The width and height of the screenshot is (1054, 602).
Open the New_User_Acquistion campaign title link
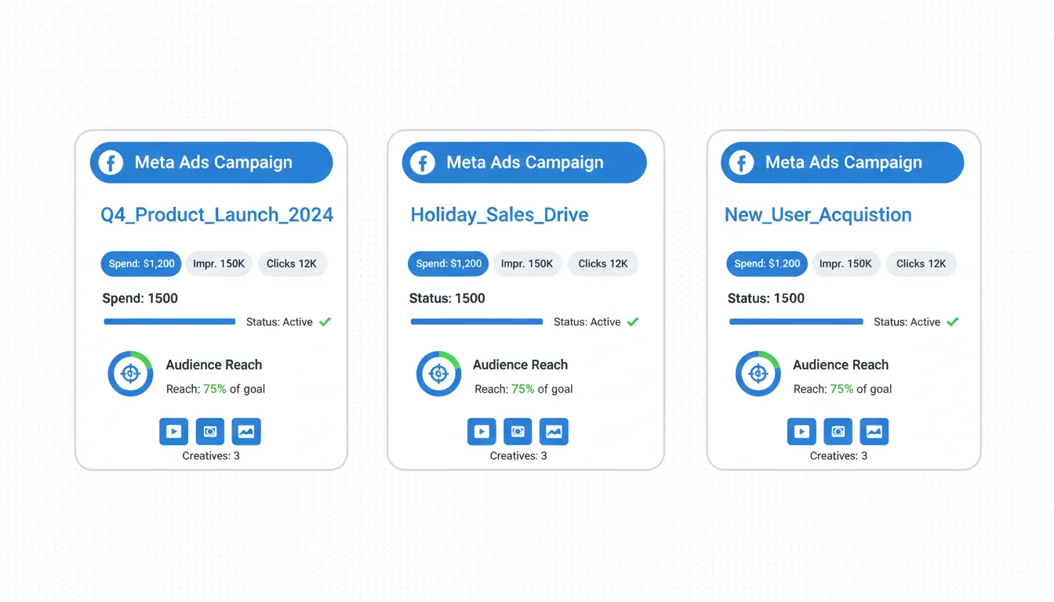coord(818,215)
